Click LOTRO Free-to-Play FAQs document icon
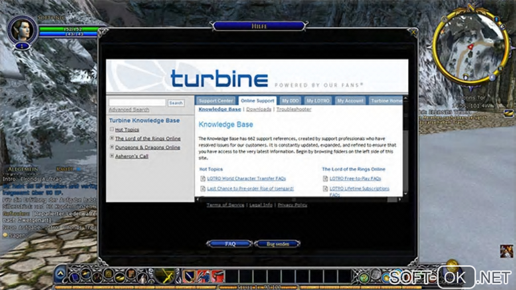Screen dimensions: 516x290 click(x=325, y=178)
